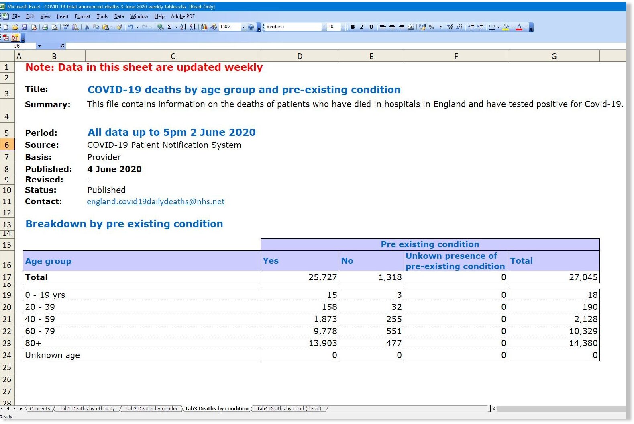Select row 17 header
The height and width of the screenshot is (424, 634).
(7, 277)
